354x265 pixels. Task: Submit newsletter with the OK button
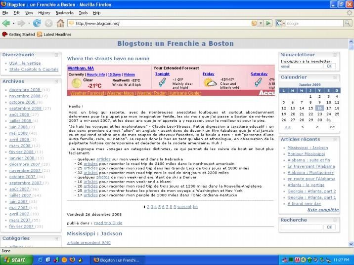click(329, 66)
